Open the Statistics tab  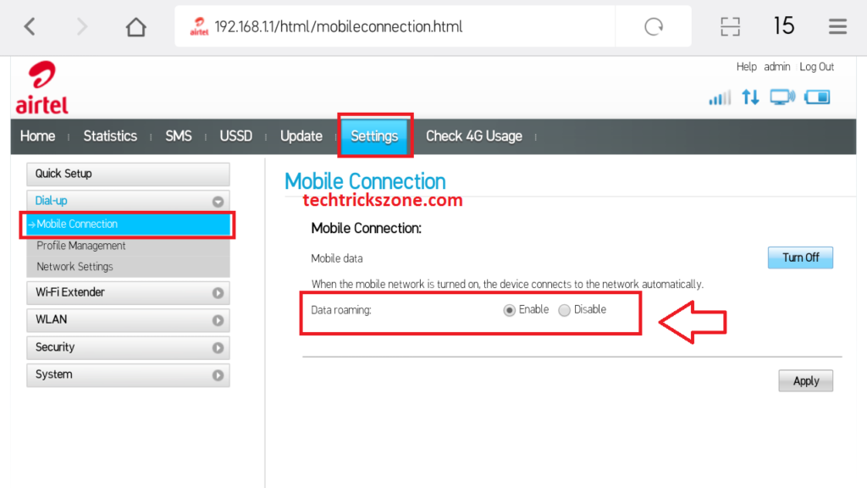pos(110,136)
